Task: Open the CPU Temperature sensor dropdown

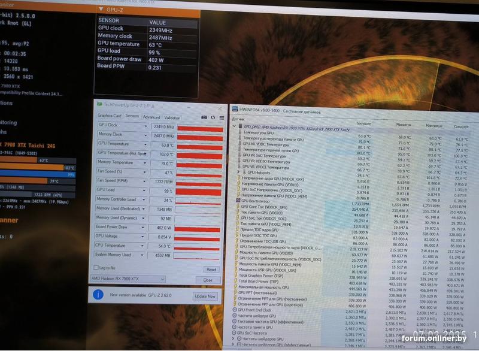Action: coord(142,246)
